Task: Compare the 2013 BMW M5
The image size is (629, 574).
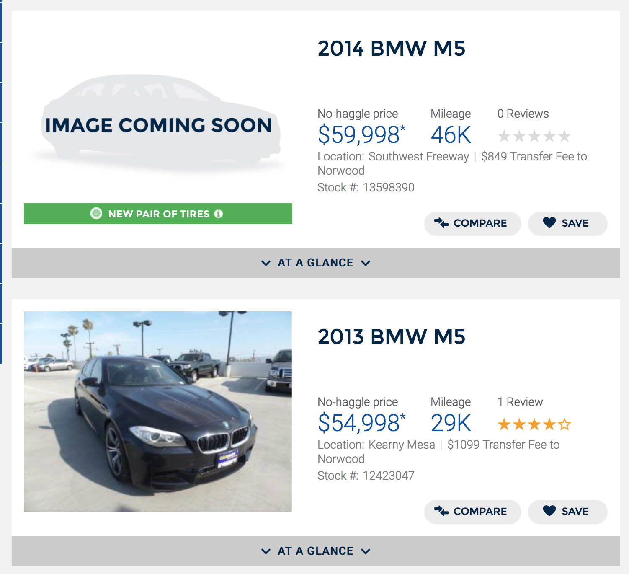Action: (x=472, y=512)
